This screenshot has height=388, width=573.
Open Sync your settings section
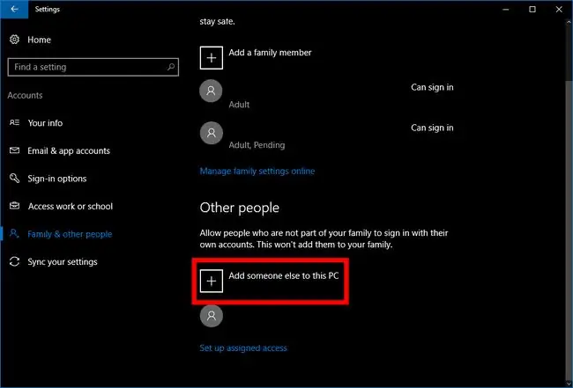[63, 262]
